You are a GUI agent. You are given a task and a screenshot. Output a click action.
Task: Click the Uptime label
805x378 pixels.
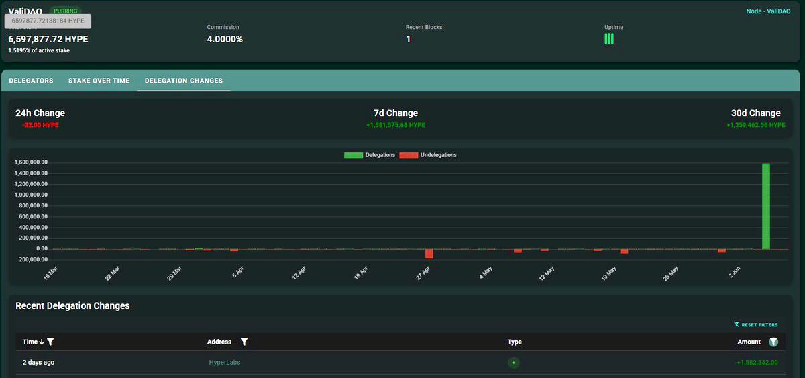click(614, 27)
